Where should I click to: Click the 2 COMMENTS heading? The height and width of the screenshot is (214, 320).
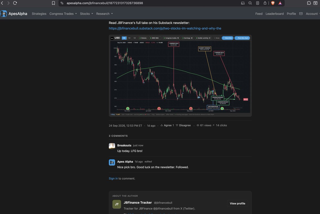pos(118,136)
